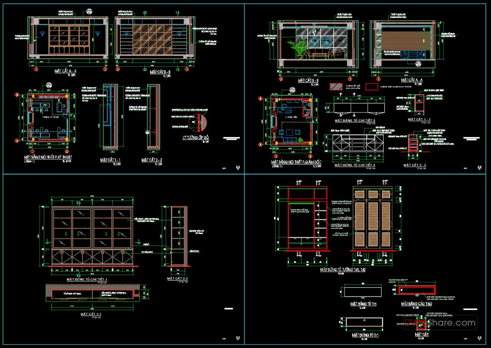
Task: Select the red TƯỜNG SƠN NƯỚC MÀU TRẮNG swatch
Action: click(x=371, y=86)
